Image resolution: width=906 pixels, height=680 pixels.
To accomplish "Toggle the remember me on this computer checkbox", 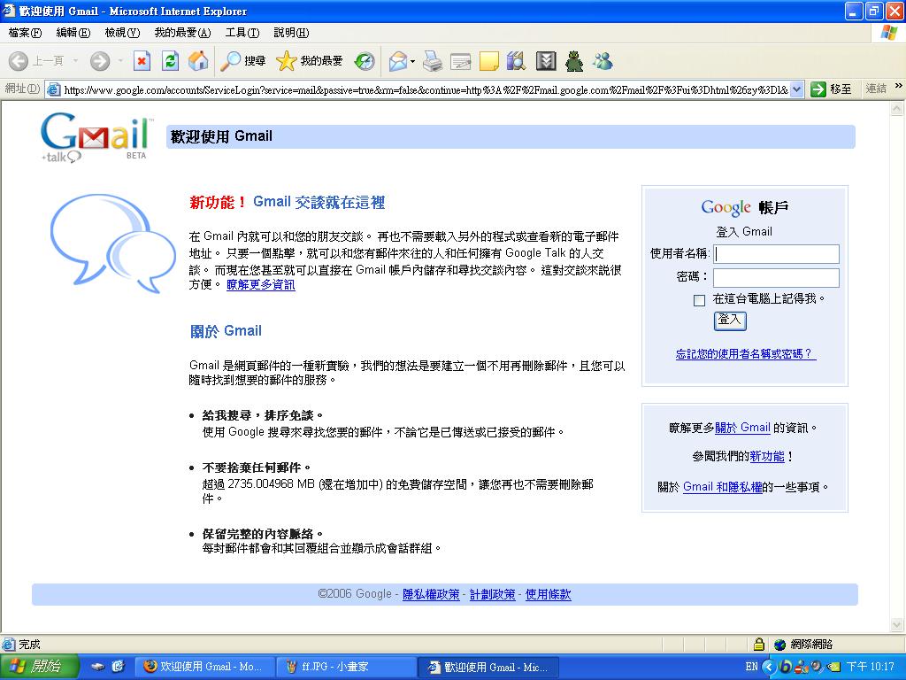I will tap(700, 300).
